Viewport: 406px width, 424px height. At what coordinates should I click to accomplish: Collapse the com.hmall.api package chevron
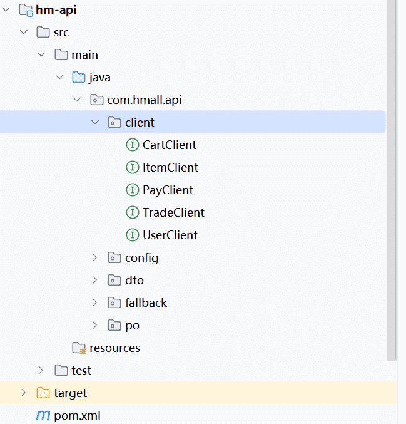pyautogui.click(x=77, y=100)
